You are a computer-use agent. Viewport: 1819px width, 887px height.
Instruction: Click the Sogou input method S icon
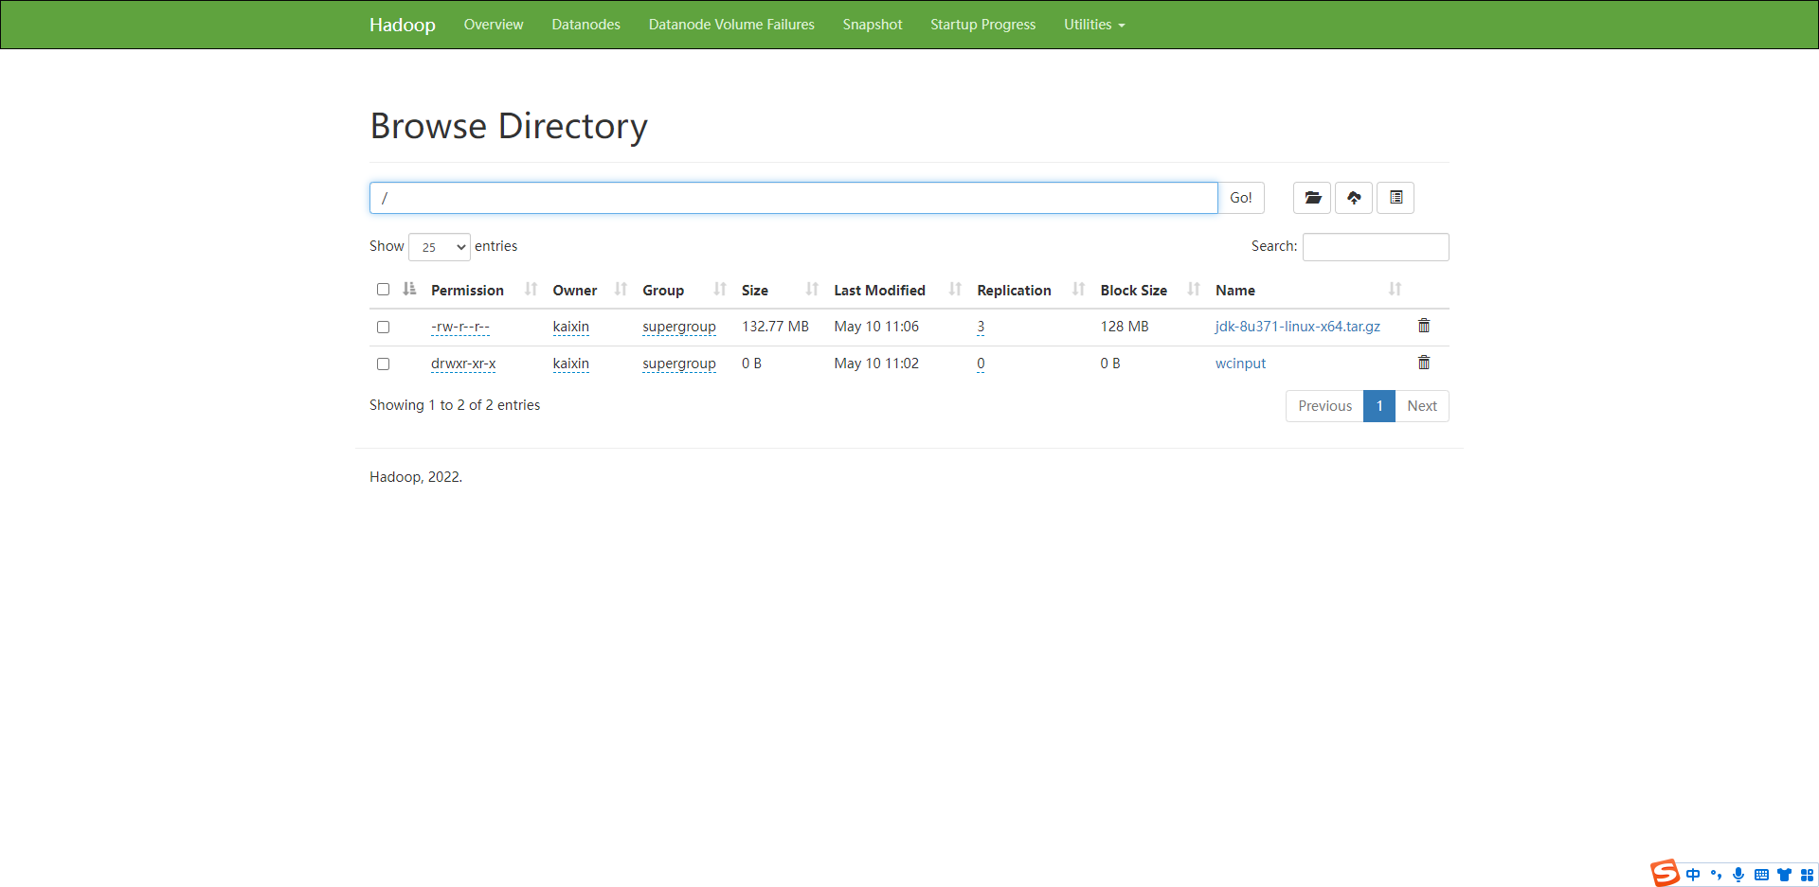click(1665, 873)
